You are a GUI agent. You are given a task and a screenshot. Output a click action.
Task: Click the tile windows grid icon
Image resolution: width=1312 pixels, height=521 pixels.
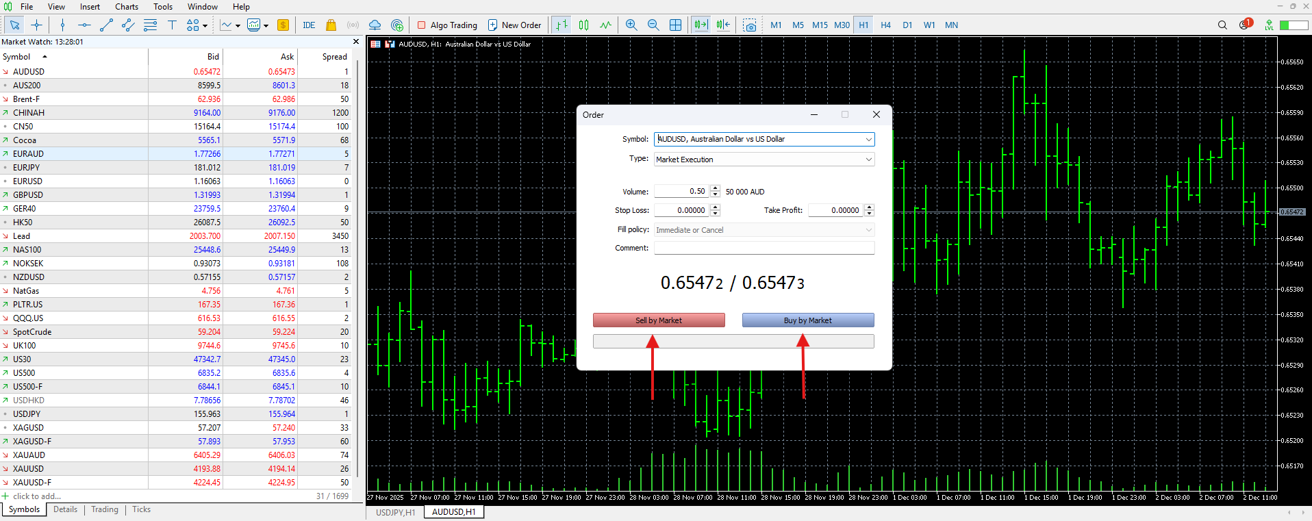point(675,25)
